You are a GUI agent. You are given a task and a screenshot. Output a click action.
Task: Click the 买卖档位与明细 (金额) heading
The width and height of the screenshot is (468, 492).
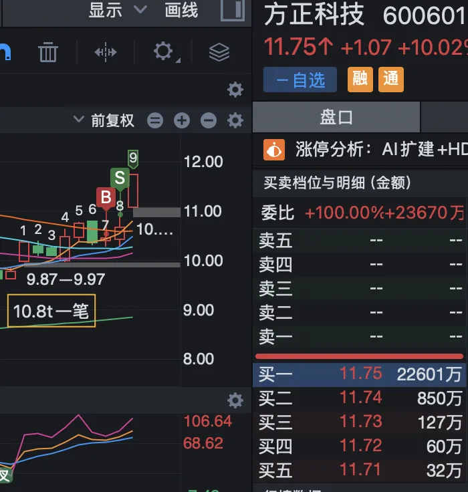(x=338, y=182)
